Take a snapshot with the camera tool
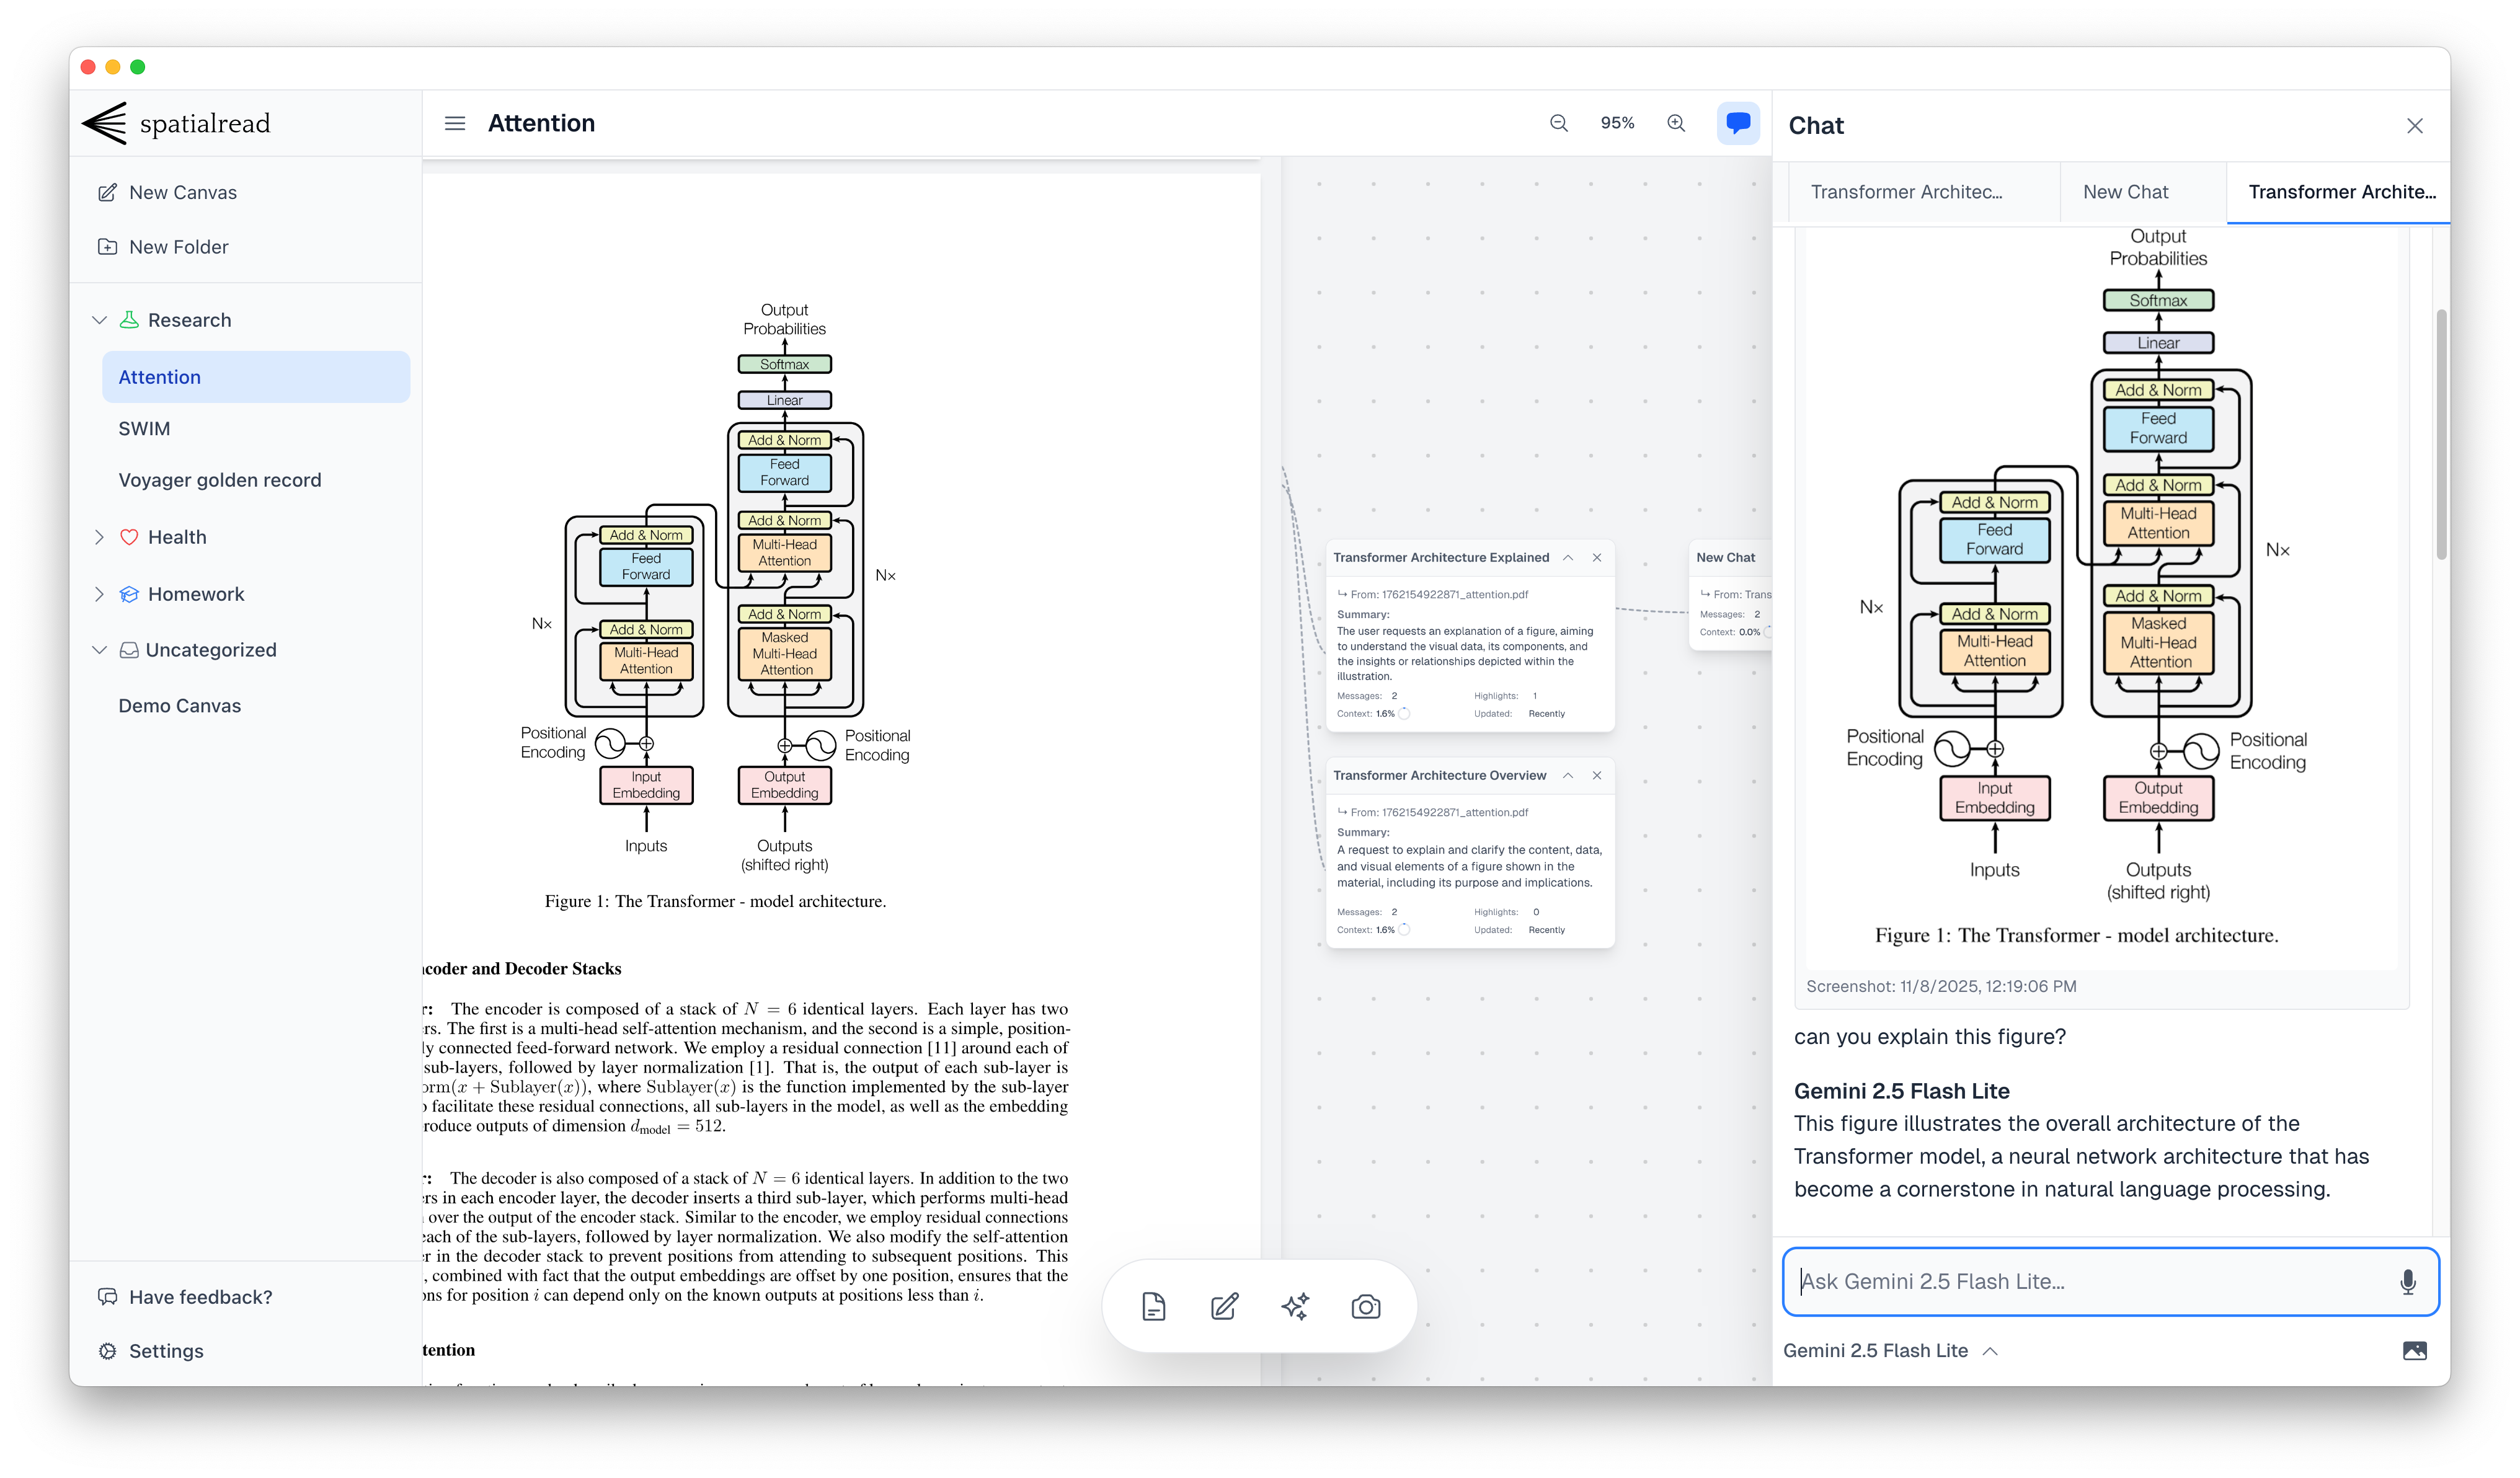 click(x=1365, y=1306)
